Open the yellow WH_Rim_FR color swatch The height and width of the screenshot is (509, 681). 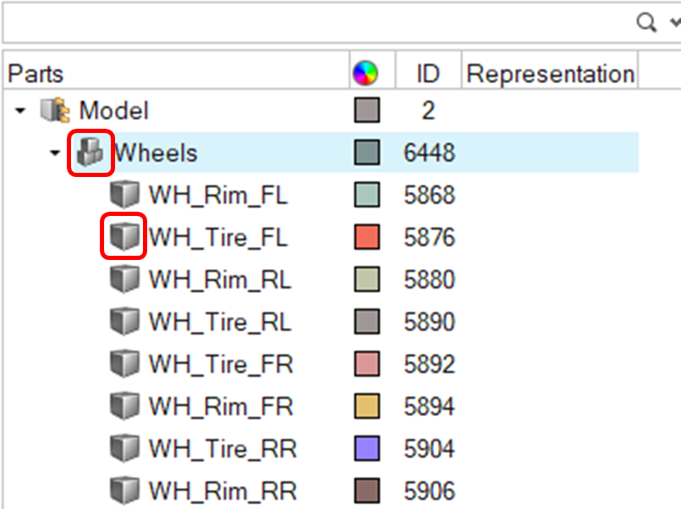coord(367,406)
